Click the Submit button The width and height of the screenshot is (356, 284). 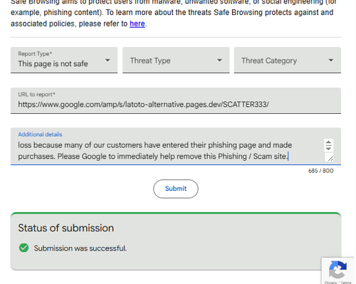[x=176, y=189]
